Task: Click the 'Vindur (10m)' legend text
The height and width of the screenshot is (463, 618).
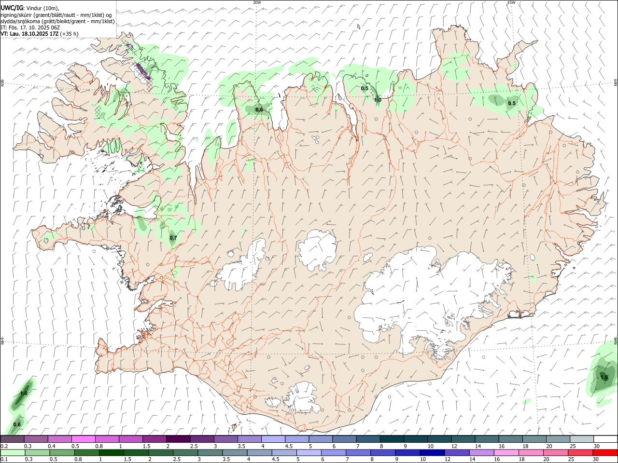Action: tap(42, 9)
